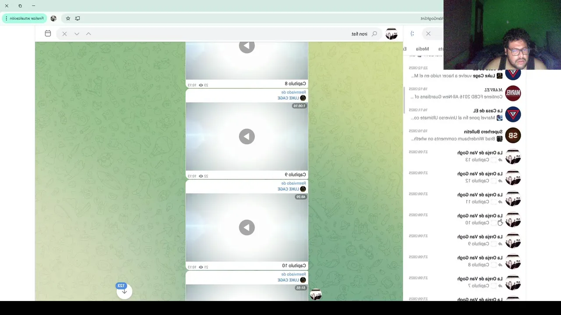Screen dimensions: 561x315
Task: Select the 'Capitulo 8' search result
Action: 465,261
